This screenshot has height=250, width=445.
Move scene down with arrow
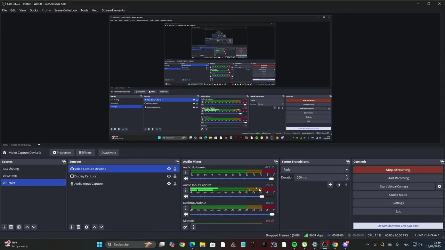point(34,227)
